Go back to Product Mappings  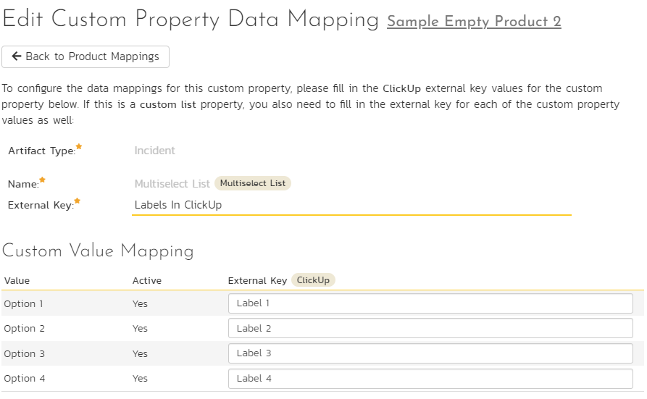coord(85,56)
